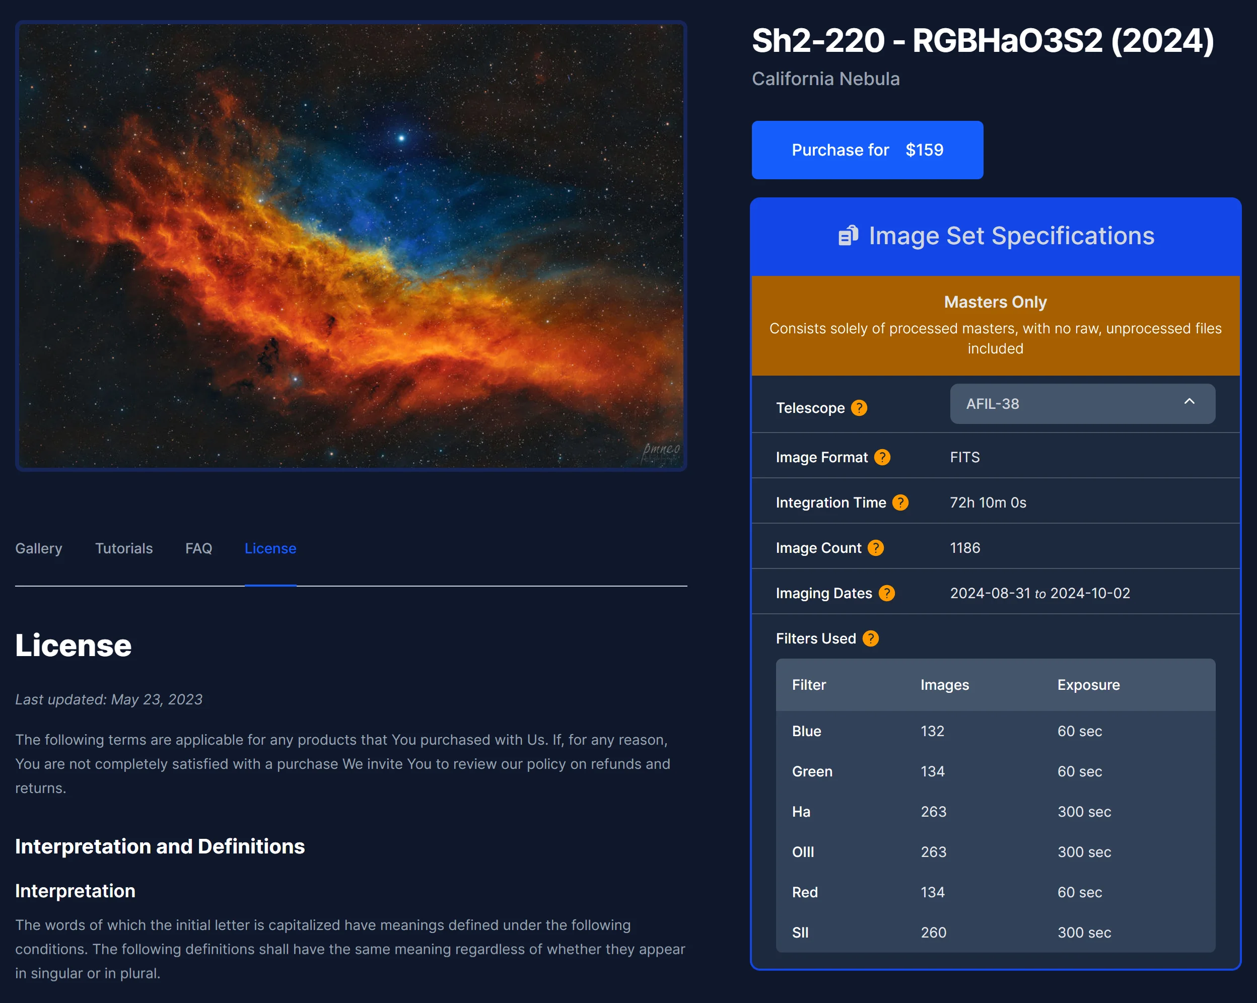Viewport: 1257px width, 1003px height.
Task: Click the Exposure column header
Action: click(x=1088, y=685)
